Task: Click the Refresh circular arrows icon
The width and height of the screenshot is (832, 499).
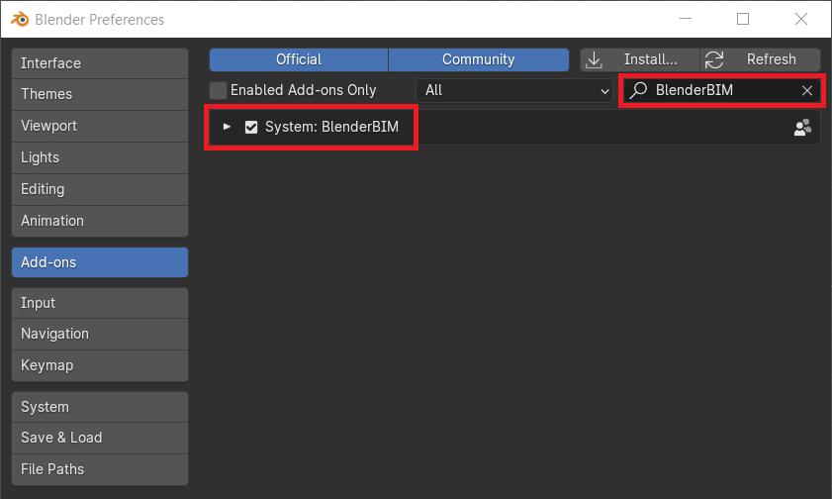Action: [x=714, y=60]
